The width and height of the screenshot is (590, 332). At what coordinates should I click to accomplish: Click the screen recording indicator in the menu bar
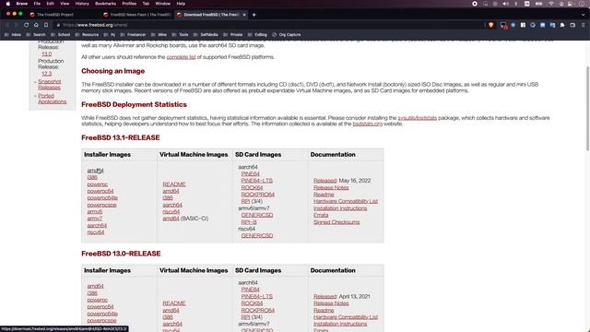pyautogui.click(x=475, y=4)
